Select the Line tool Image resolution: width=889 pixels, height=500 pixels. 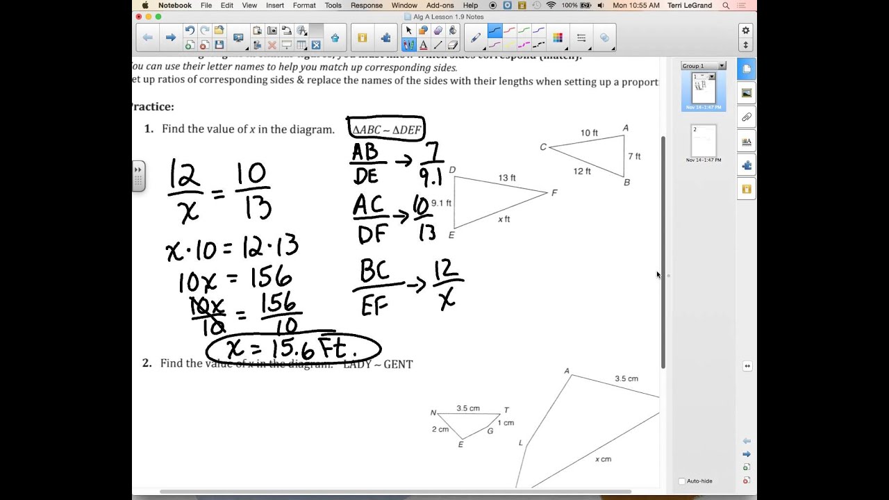coord(438,45)
